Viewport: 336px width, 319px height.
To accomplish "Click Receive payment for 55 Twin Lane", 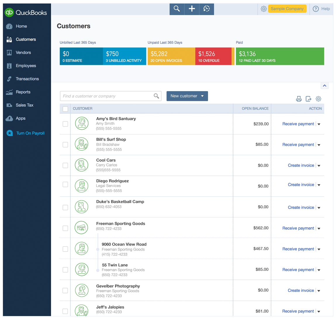I will point(298,270).
